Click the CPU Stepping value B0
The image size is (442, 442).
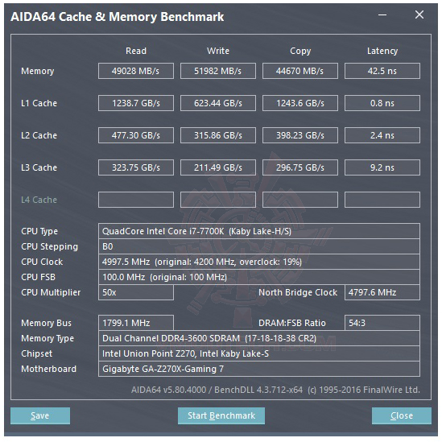tap(259, 246)
